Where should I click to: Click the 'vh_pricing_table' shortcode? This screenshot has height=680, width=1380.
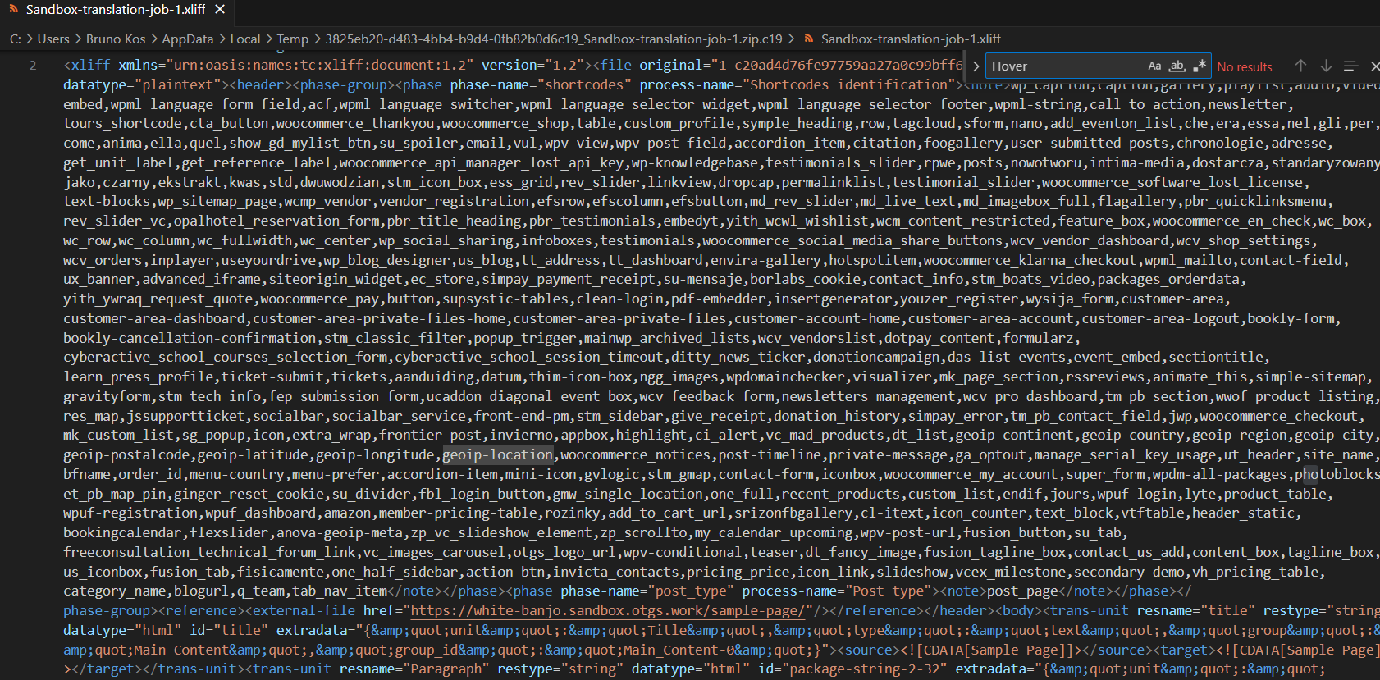click(x=1255, y=572)
